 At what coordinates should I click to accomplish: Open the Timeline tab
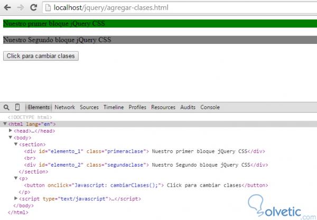[114, 107]
